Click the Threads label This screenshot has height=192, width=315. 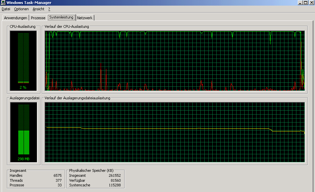(x=16, y=180)
